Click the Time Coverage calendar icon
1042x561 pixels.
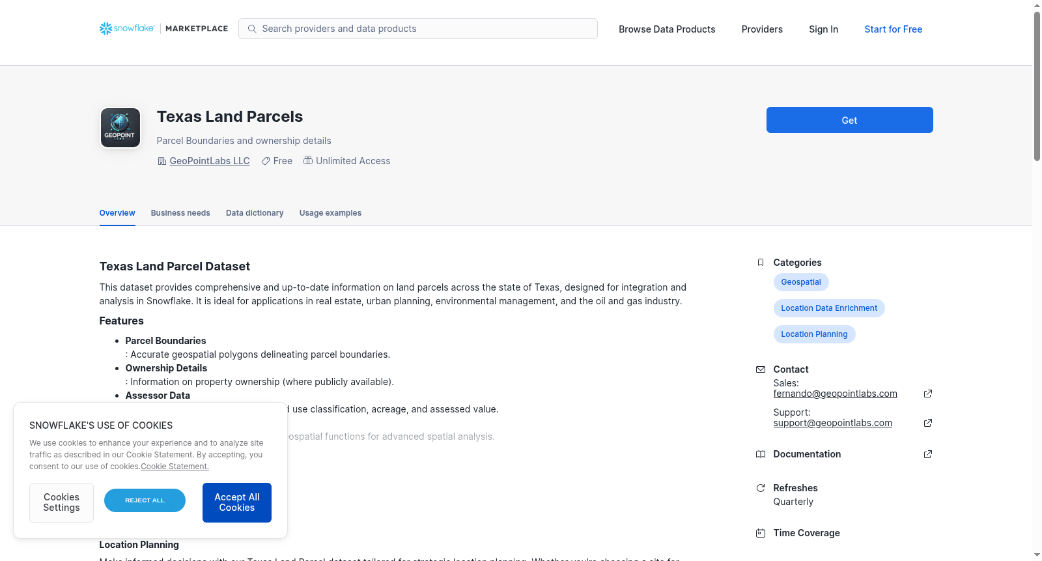point(761,533)
